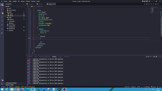Image resolution: width=162 pixels, height=91 pixels.
Task: Toggle bottom panel layout icon
Action: 145,1
